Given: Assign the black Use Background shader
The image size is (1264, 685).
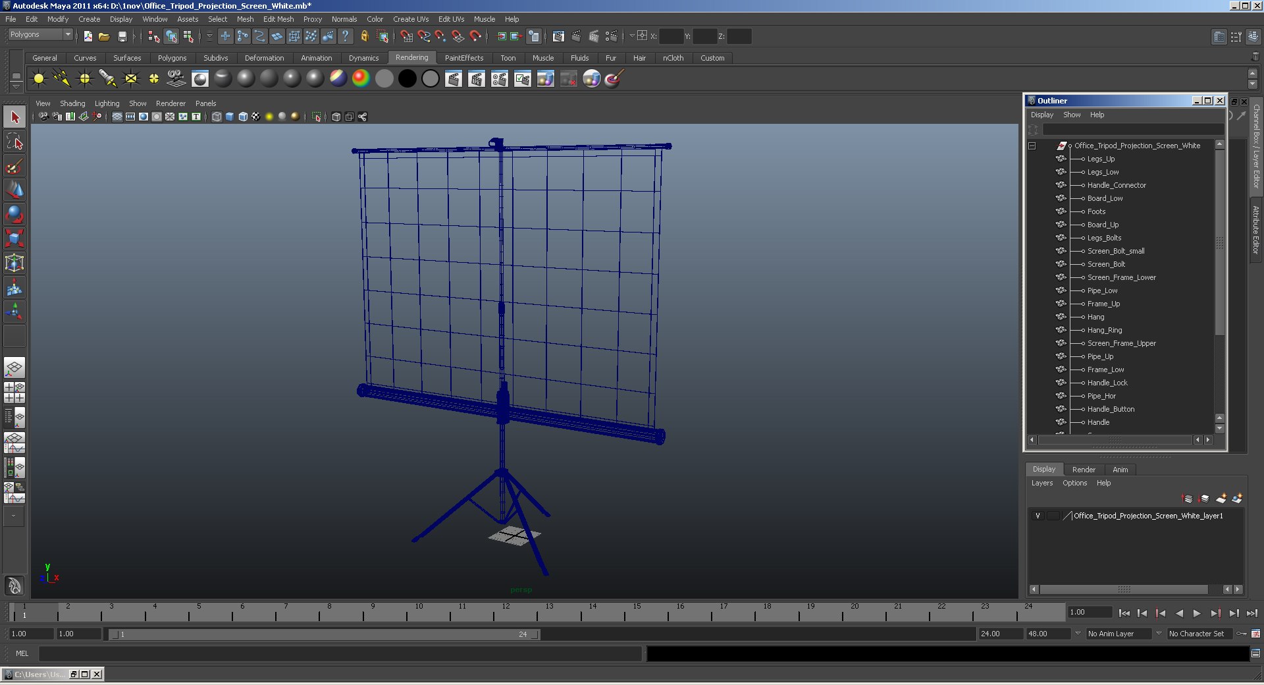Looking at the screenshot, I should 408,79.
